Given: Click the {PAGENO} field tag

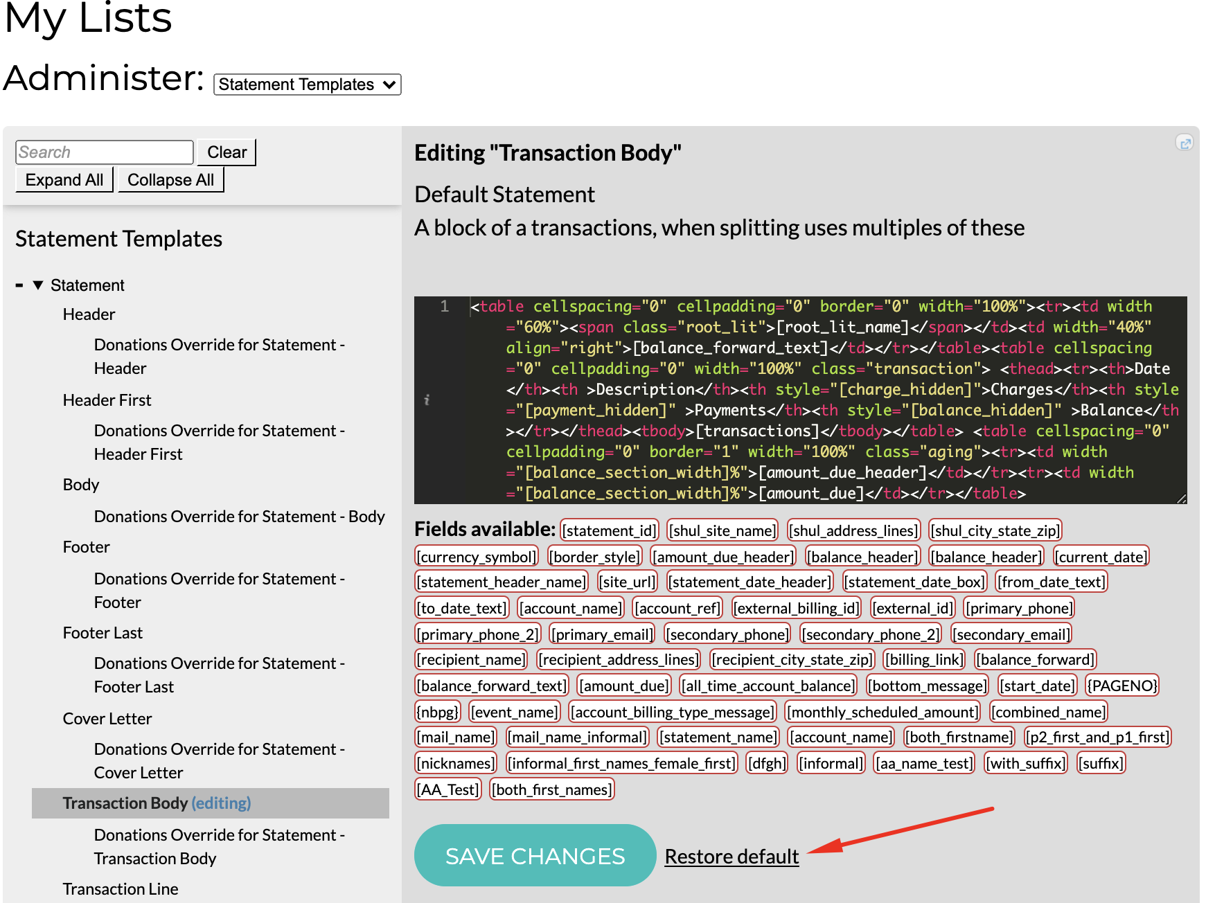Looking at the screenshot, I should point(1121,686).
